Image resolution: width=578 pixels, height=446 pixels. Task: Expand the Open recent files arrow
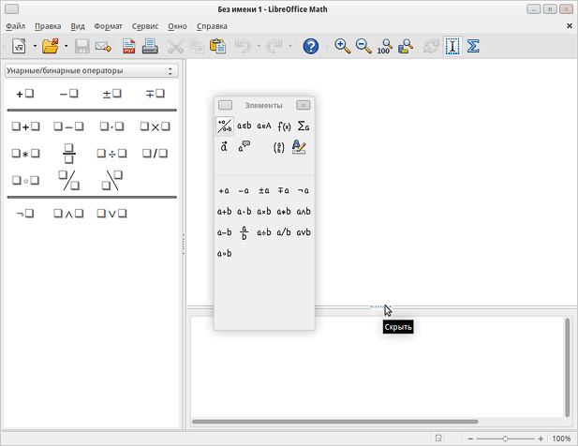tap(66, 47)
